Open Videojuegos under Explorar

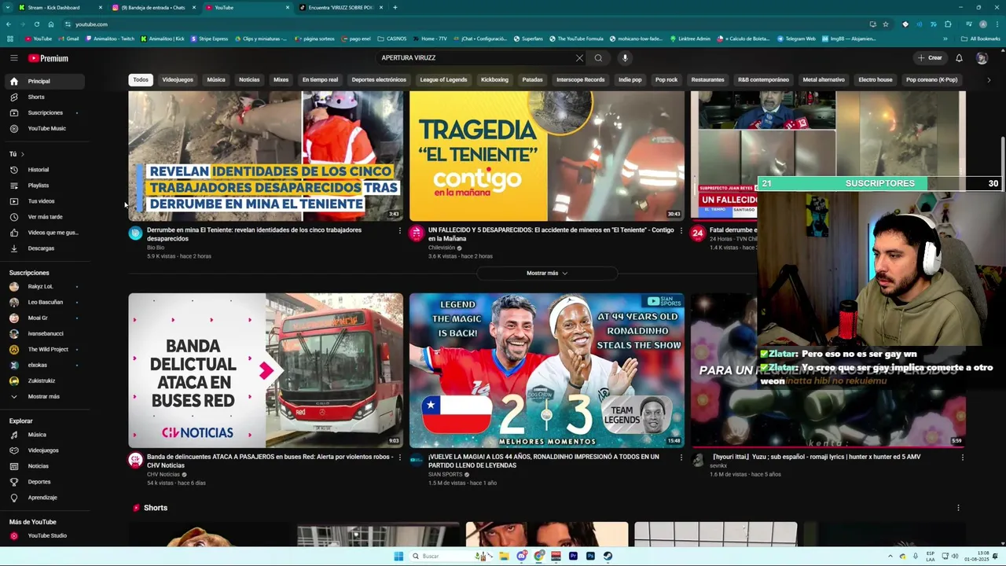pyautogui.click(x=44, y=450)
